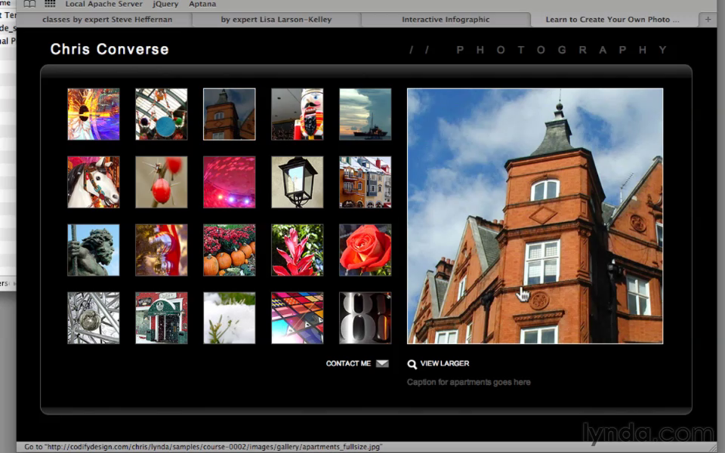Screen dimensions: 725x453
Task: Select the ship at sunset thumbnail
Action: tap(366, 114)
